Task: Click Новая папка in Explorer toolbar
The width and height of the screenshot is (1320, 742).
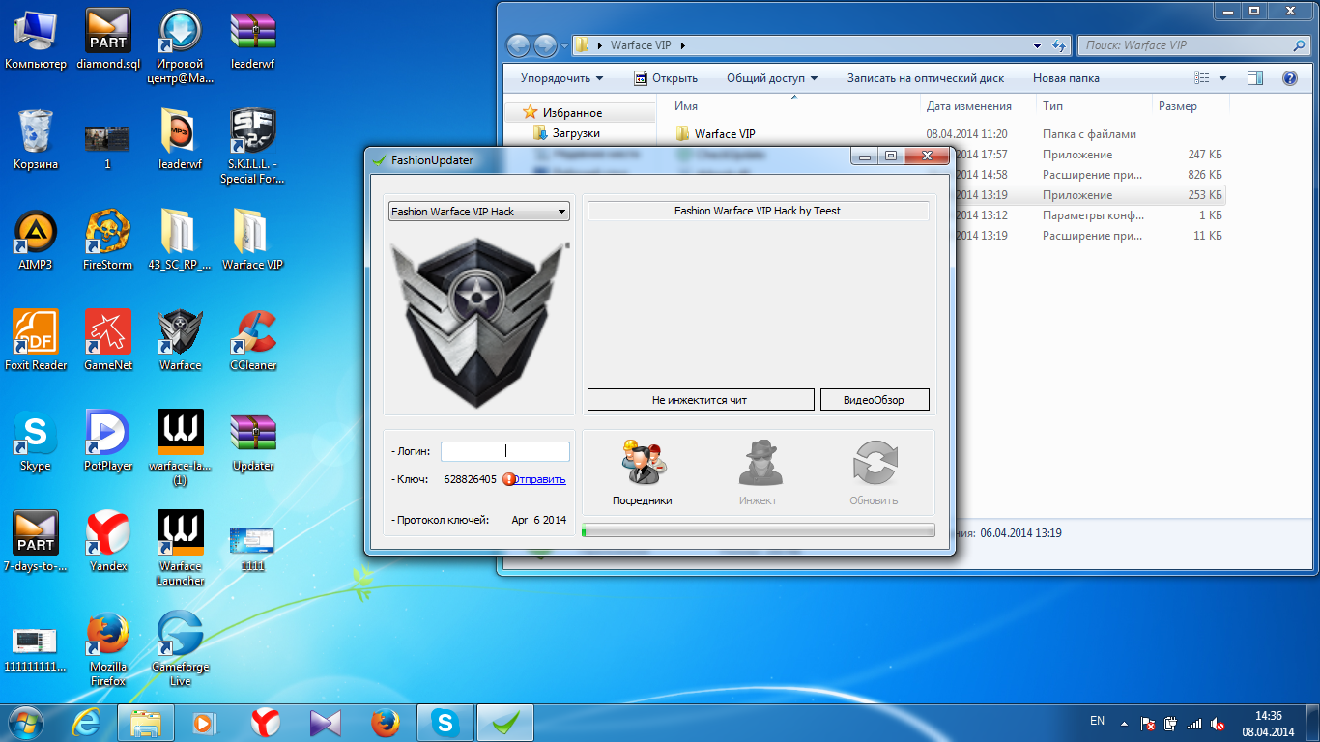Action: 1066,78
